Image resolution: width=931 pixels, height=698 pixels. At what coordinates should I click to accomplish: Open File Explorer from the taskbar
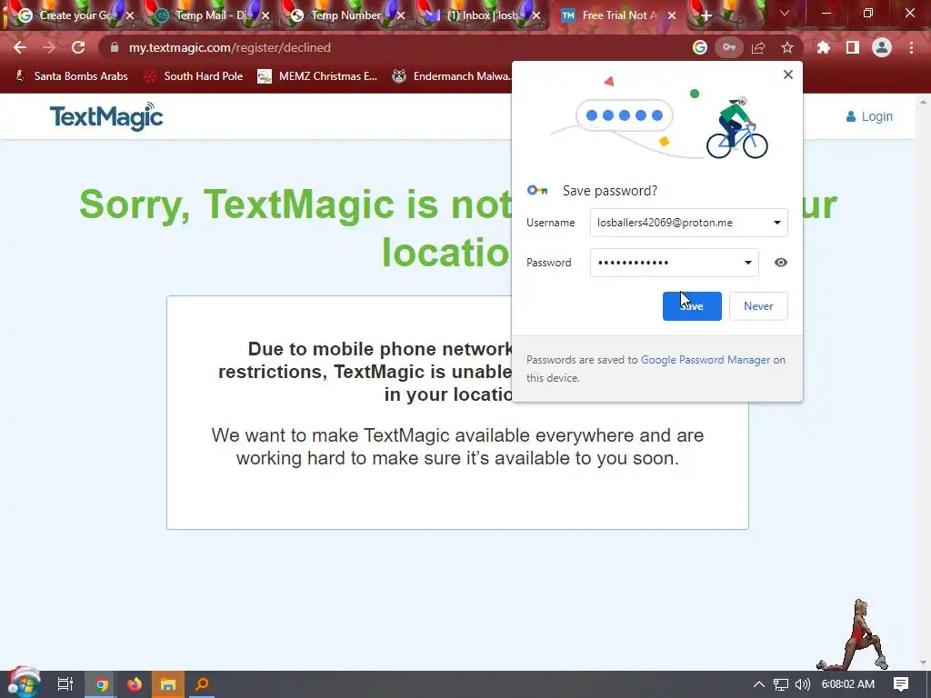coord(168,684)
